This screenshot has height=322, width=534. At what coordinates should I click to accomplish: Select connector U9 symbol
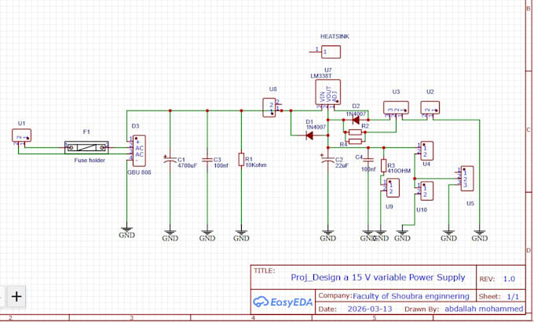pyautogui.click(x=393, y=188)
